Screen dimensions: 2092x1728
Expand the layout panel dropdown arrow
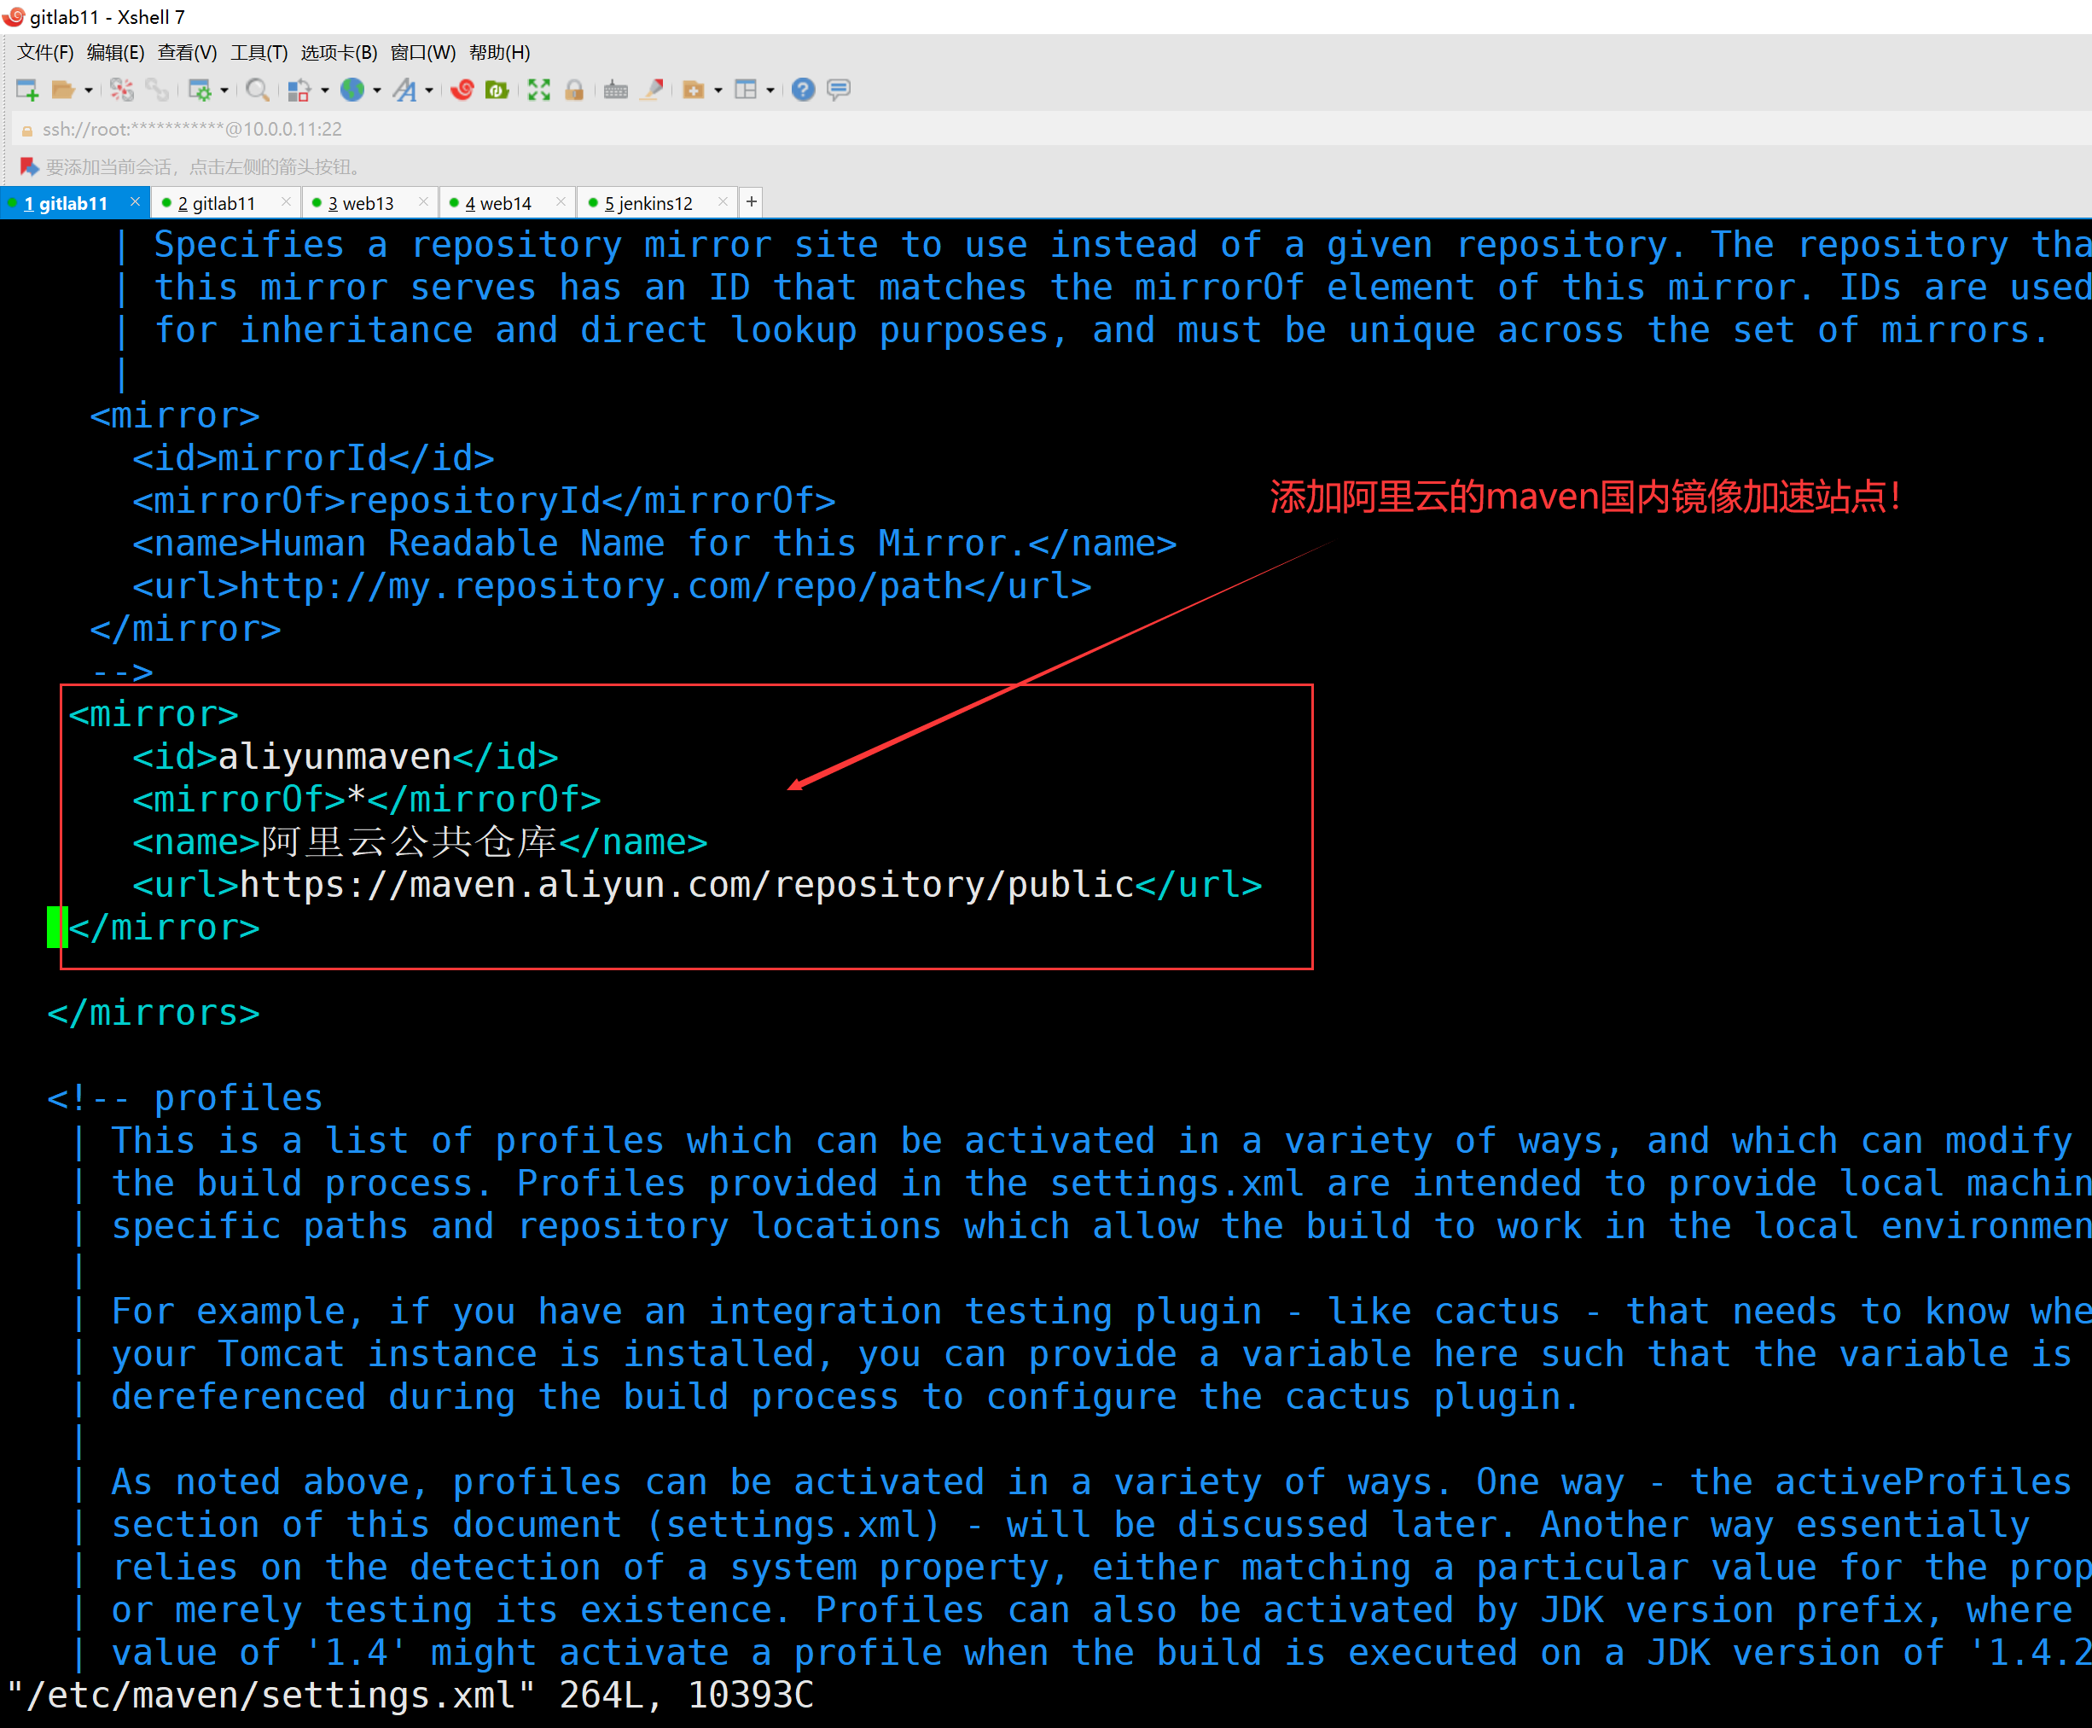point(770,90)
